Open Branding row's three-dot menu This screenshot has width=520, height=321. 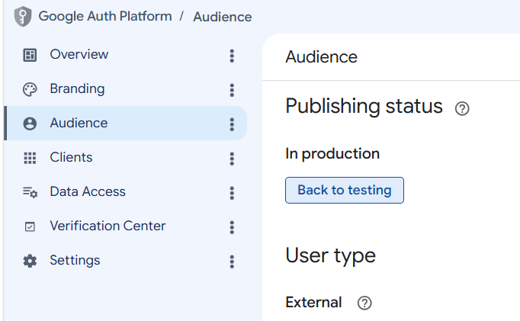[232, 90]
